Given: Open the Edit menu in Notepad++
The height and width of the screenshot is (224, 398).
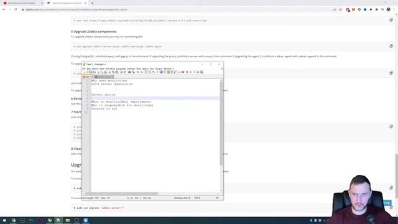Looking at the screenshot, I should [x=88, y=68].
